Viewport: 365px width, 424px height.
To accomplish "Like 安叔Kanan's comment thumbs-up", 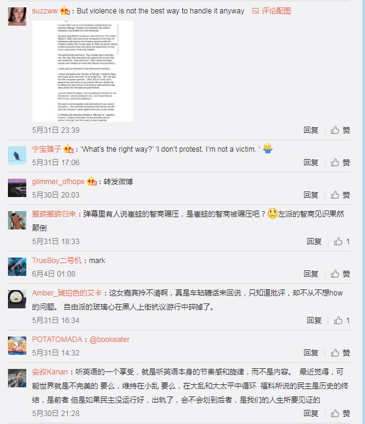I will 340,414.
